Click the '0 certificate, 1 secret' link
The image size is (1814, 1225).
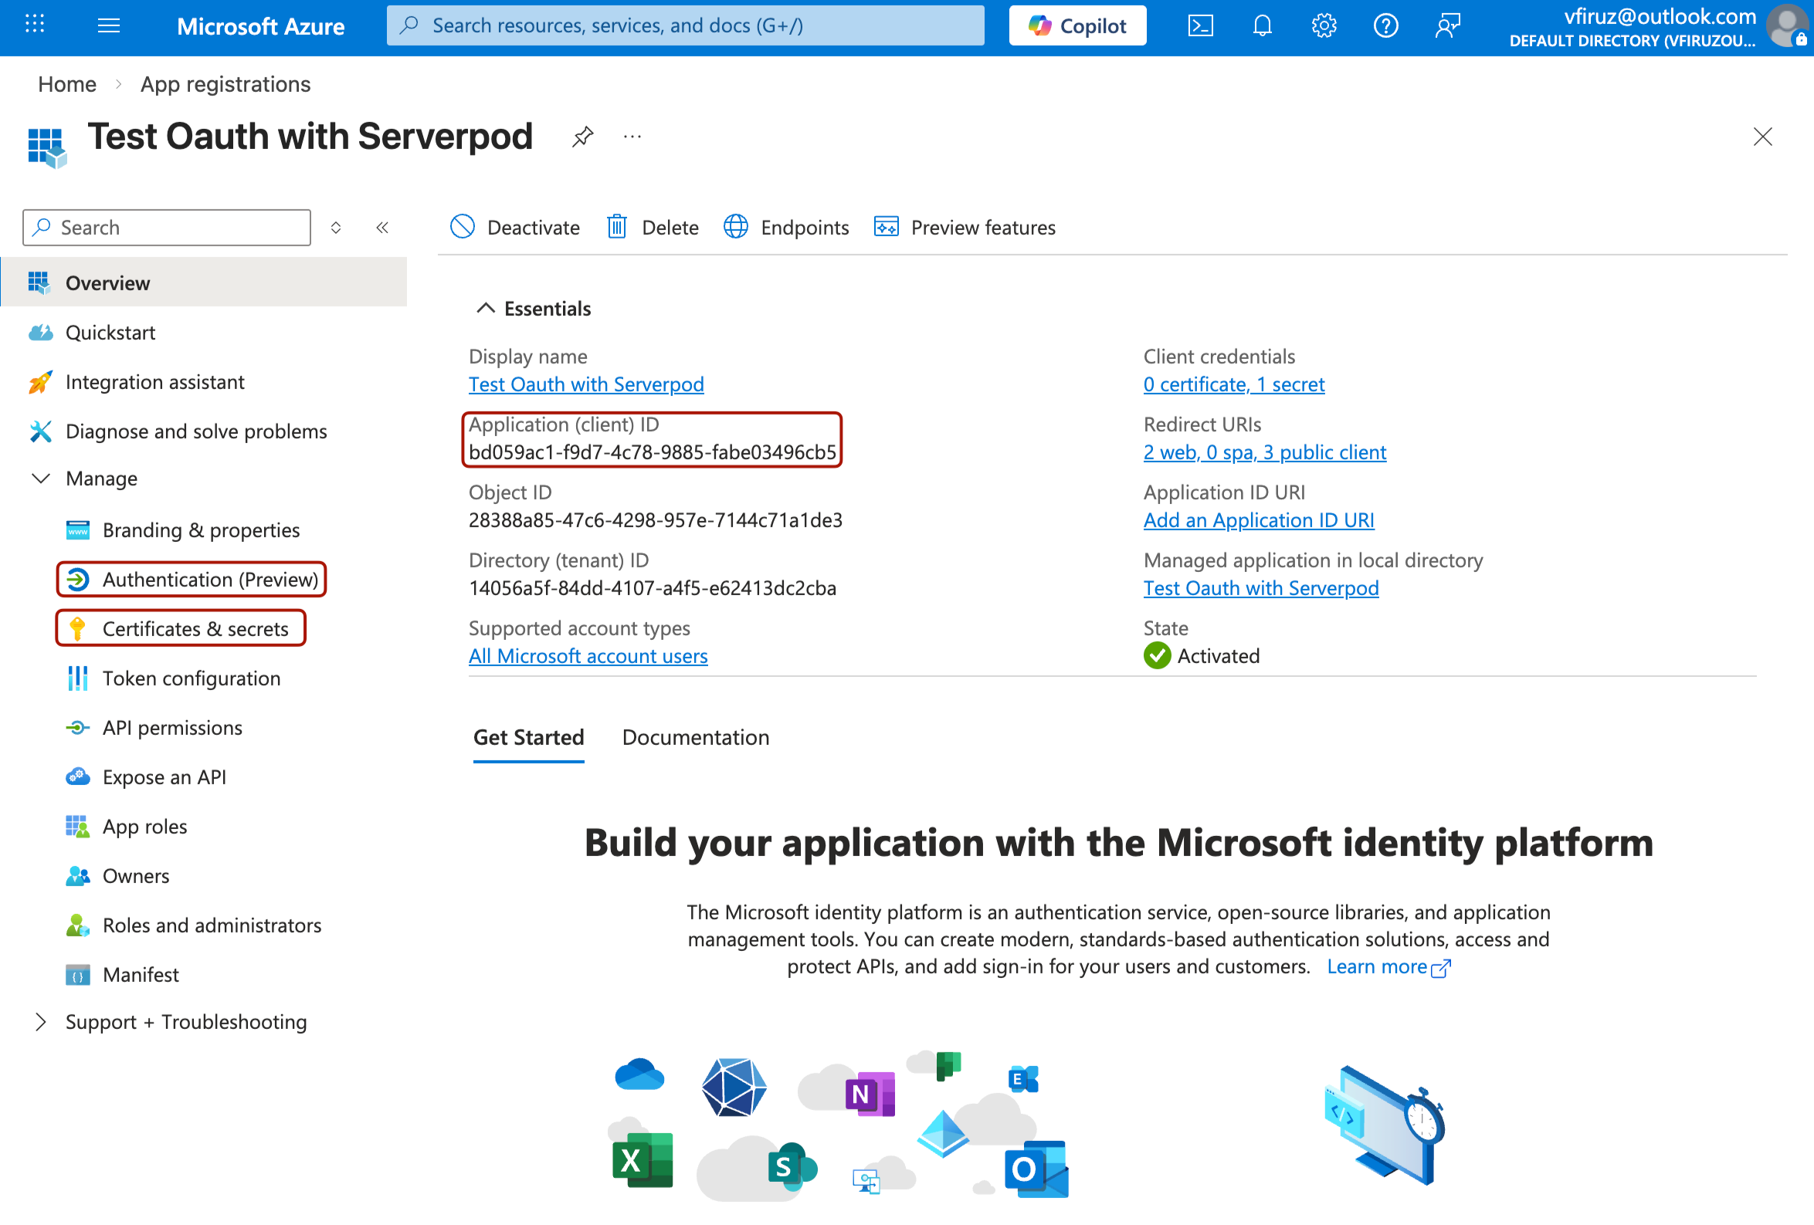point(1233,384)
